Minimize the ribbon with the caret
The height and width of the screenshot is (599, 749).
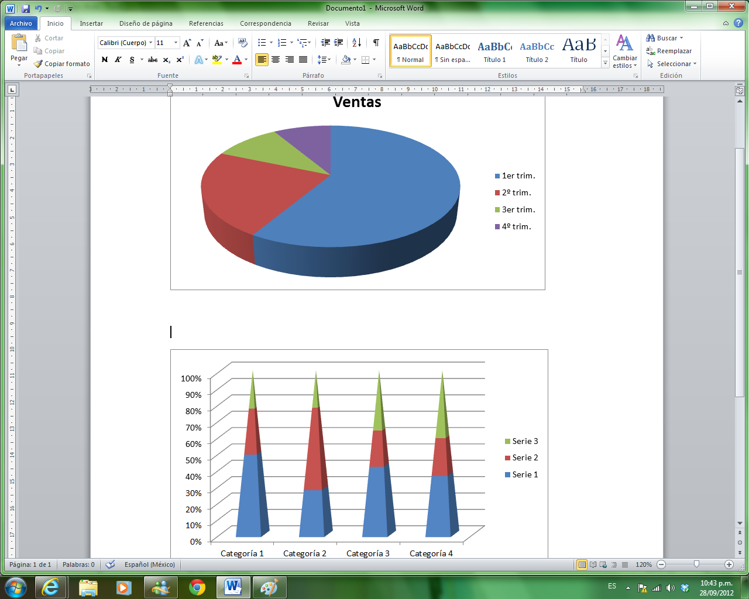click(x=726, y=23)
